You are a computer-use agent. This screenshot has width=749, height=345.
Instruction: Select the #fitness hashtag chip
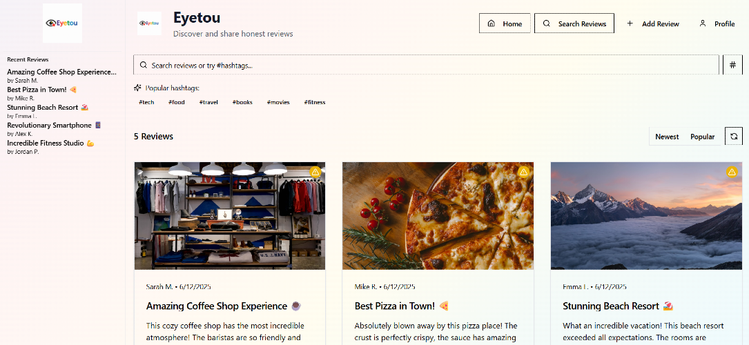pos(315,102)
